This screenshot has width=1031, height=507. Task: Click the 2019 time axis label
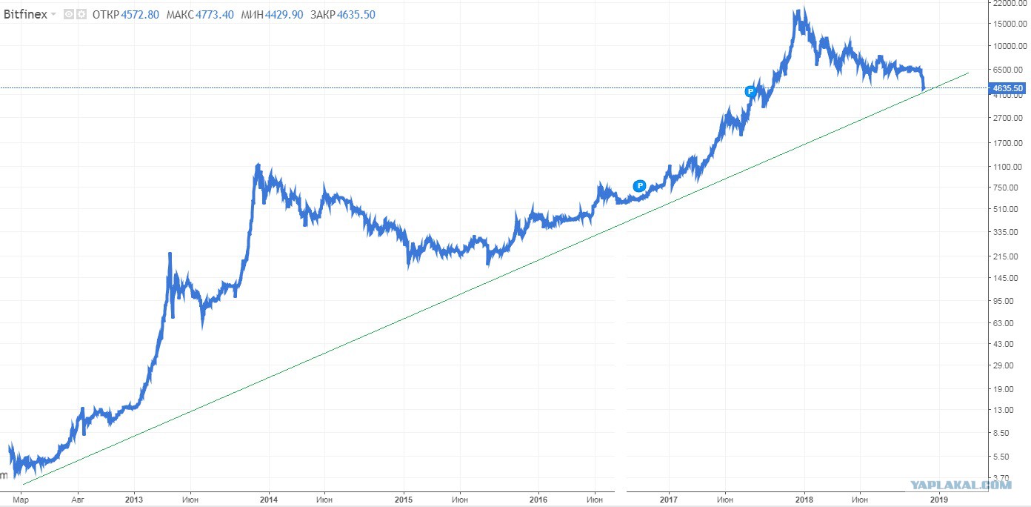(938, 501)
